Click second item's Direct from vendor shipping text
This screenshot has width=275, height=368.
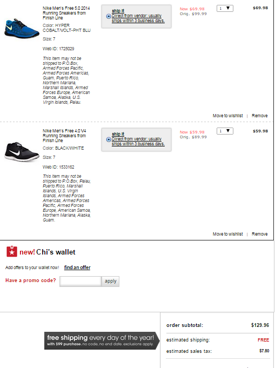click(x=138, y=141)
